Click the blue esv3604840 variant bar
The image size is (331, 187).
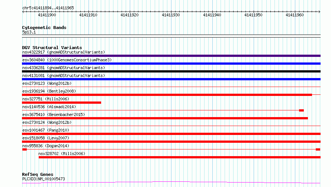click(x=171, y=64)
